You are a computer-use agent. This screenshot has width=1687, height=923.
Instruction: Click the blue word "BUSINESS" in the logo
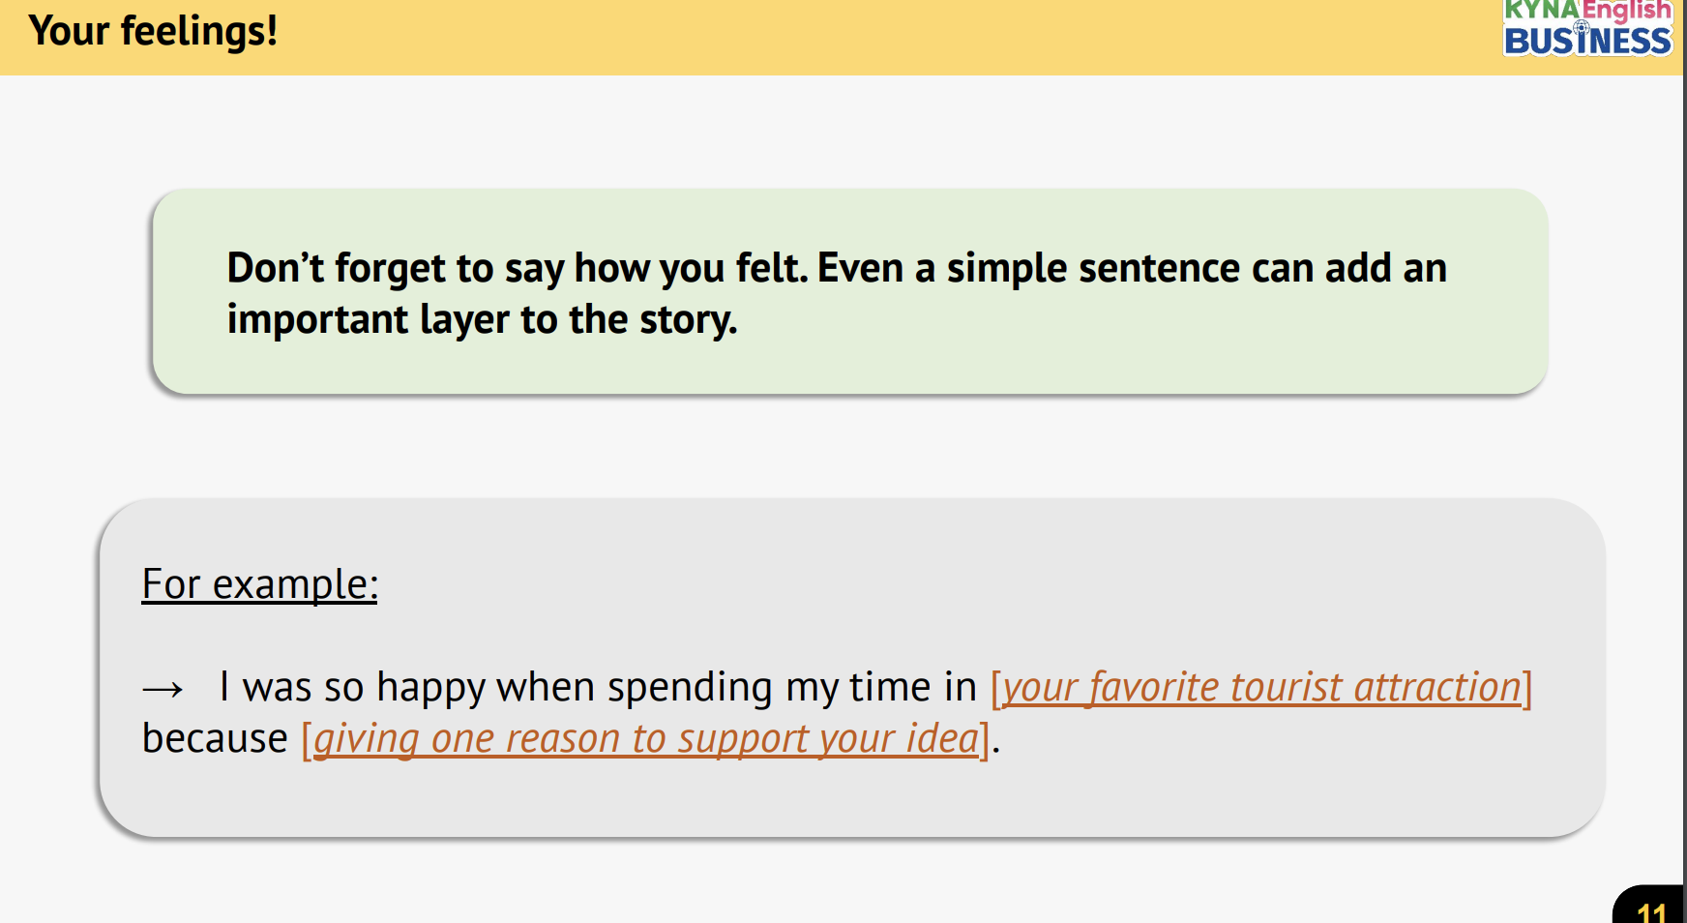click(1587, 42)
